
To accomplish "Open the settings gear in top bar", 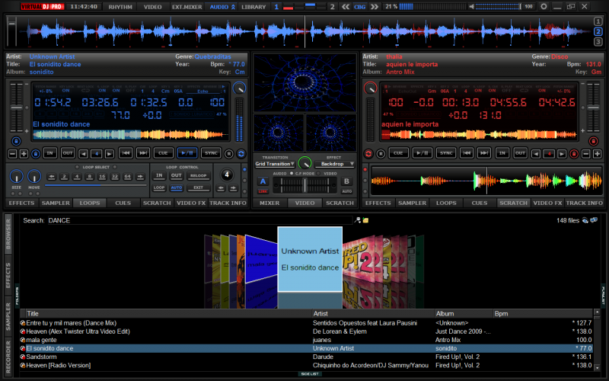I will click(544, 7).
